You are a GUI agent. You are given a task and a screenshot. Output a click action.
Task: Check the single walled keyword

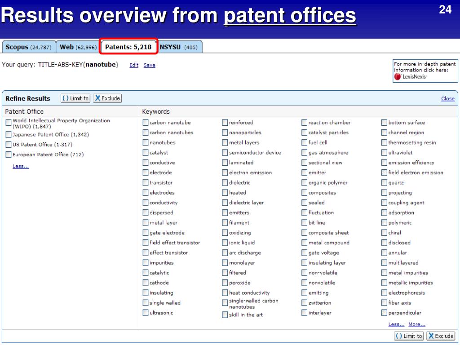pyautogui.click(x=146, y=302)
